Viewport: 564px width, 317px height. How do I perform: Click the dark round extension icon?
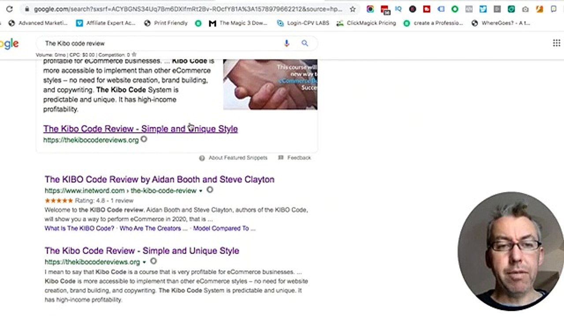pos(412,9)
